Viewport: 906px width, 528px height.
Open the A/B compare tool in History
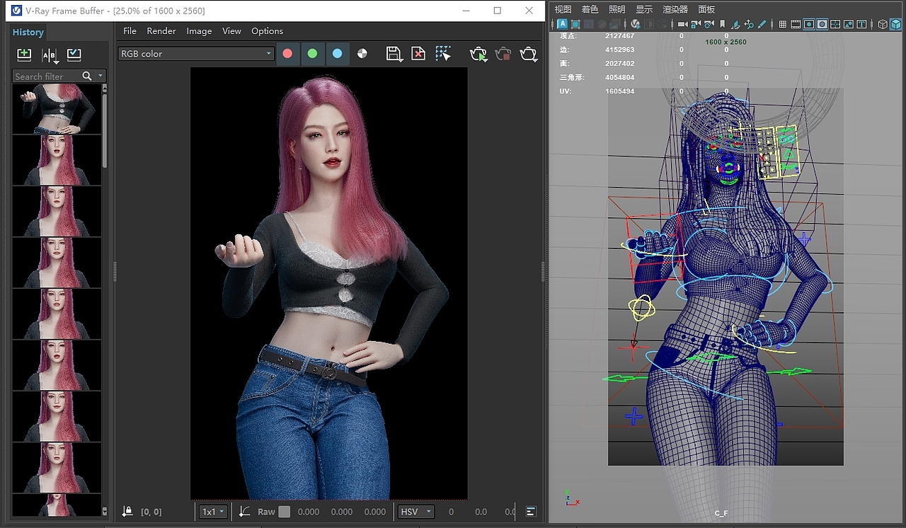coord(50,54)
